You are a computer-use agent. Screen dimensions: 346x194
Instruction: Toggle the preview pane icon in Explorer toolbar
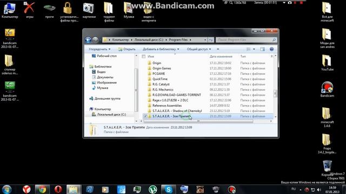click(262, 49)
